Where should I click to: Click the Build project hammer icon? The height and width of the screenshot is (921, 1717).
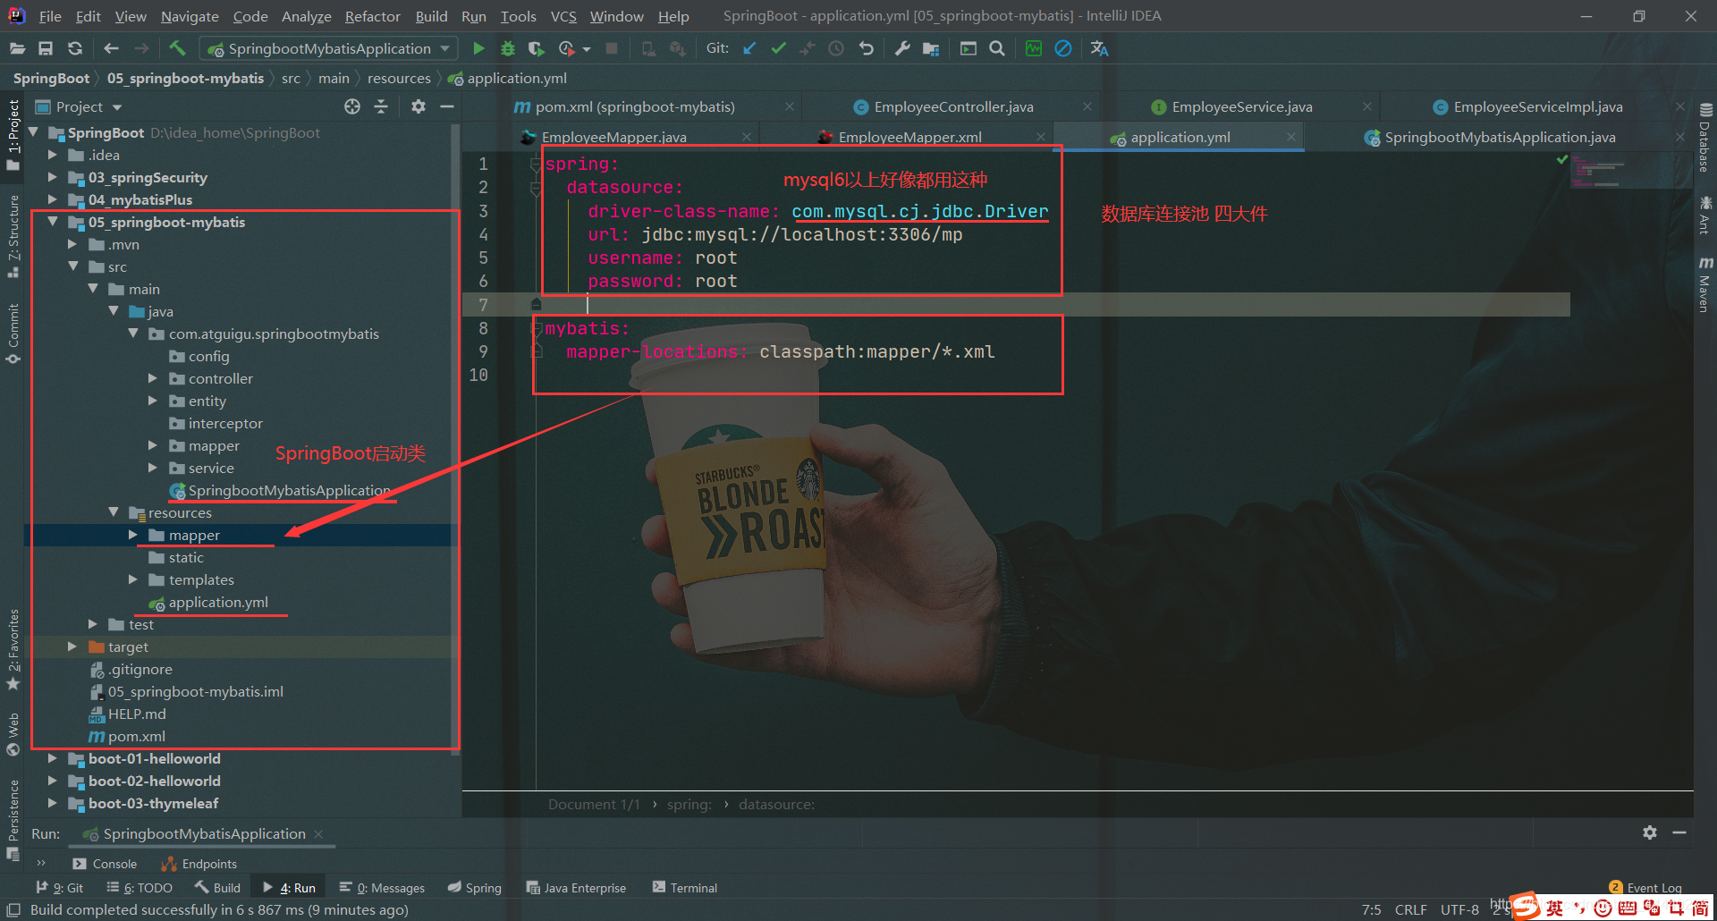(x=177, y=48)
